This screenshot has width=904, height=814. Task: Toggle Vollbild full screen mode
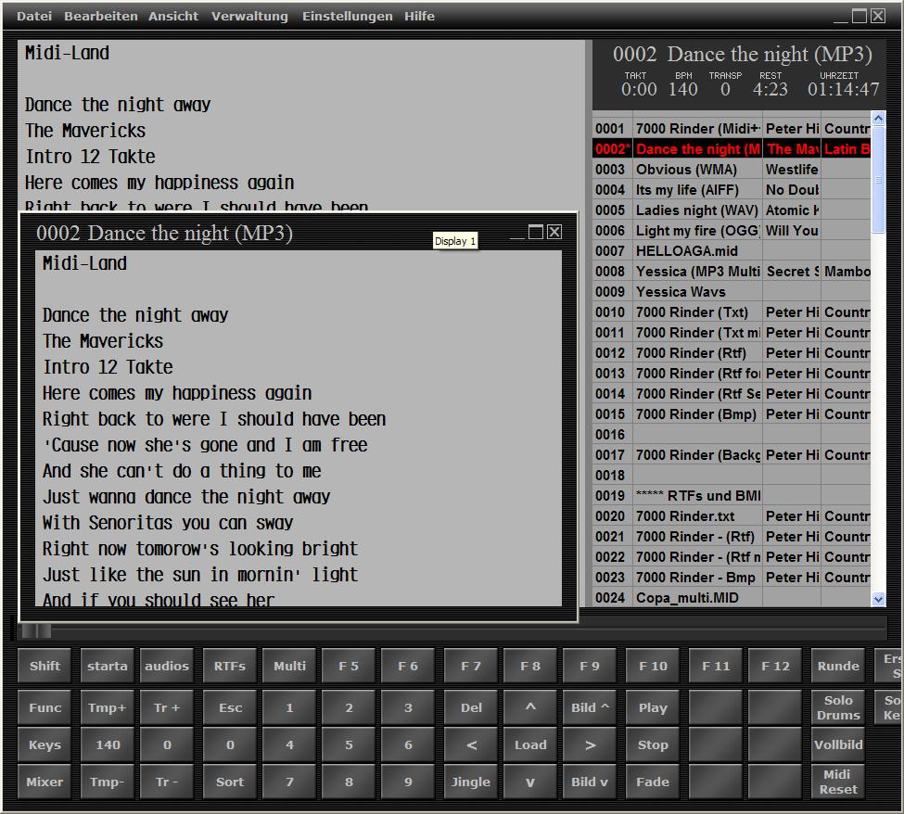836,744
